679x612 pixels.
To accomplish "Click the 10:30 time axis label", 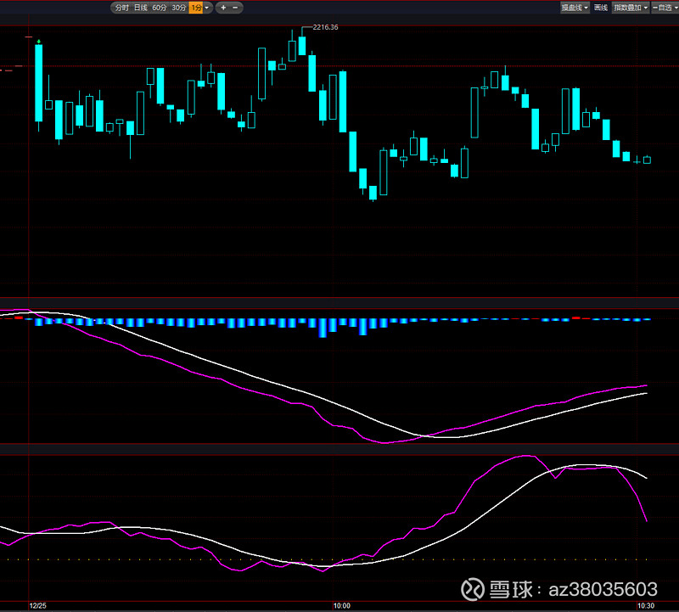I will click(x=646, y=605).
